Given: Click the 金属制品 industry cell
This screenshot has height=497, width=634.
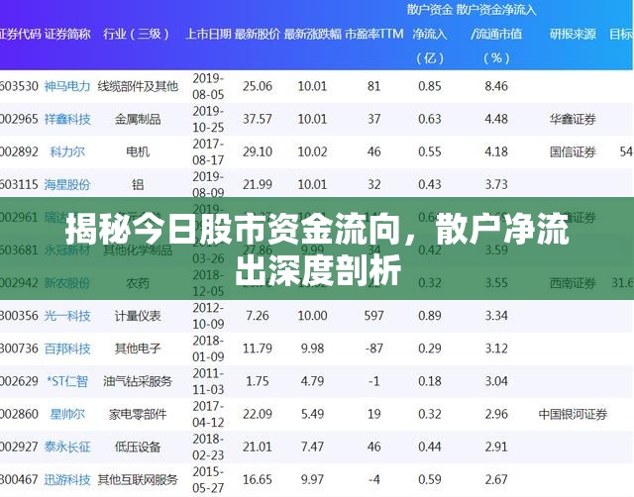Looking at the screenshot, I should click(x=138, y=119).
